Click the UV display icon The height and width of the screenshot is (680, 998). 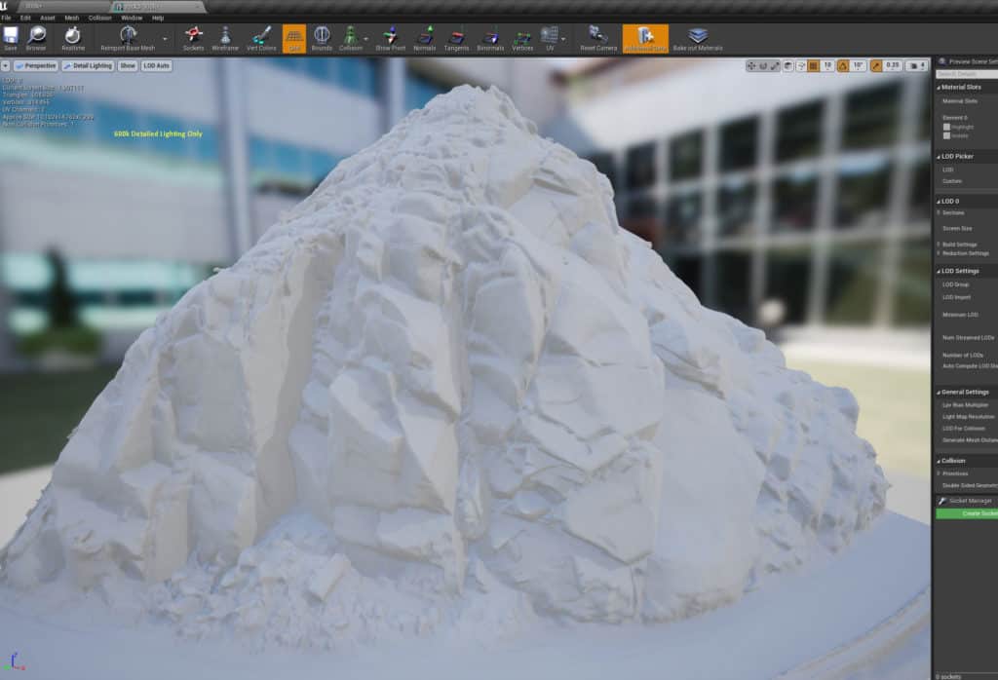(x=550, y=38)
